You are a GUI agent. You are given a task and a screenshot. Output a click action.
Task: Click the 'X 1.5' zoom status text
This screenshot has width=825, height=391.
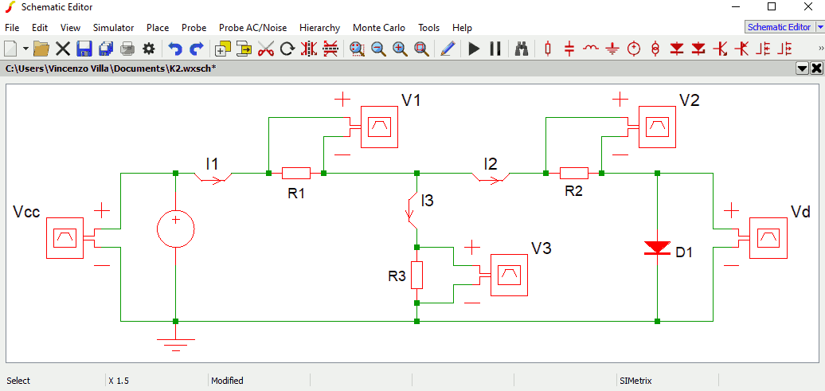tap(119, 381)
